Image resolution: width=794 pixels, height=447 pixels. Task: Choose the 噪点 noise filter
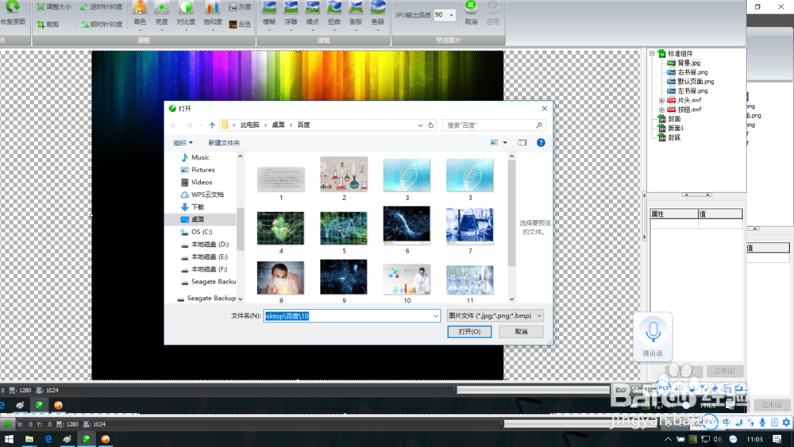coord(312,14)
